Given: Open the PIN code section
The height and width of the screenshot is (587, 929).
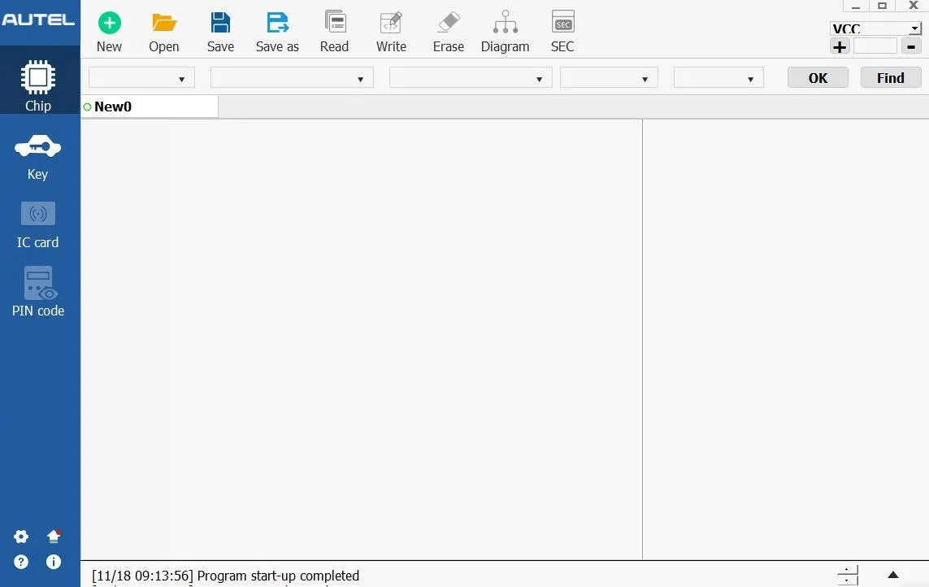Looking at the screenshot, I should click(x=38, y=293).
